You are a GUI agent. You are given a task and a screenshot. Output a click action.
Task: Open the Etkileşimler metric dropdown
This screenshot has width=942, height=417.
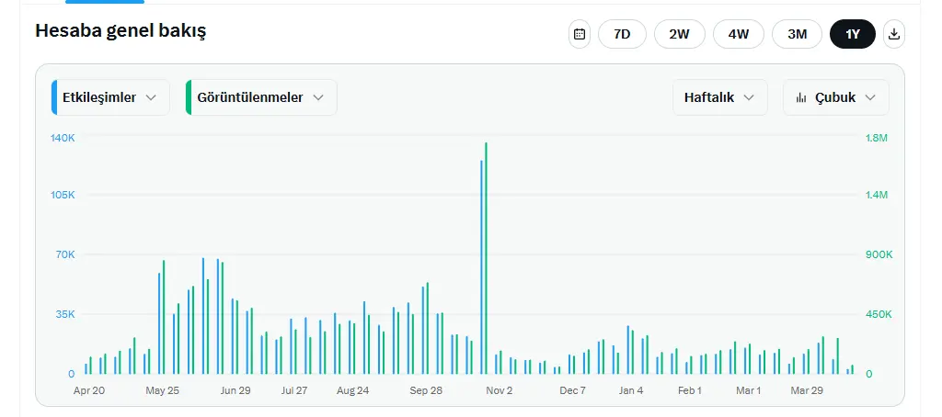point(110,97)
